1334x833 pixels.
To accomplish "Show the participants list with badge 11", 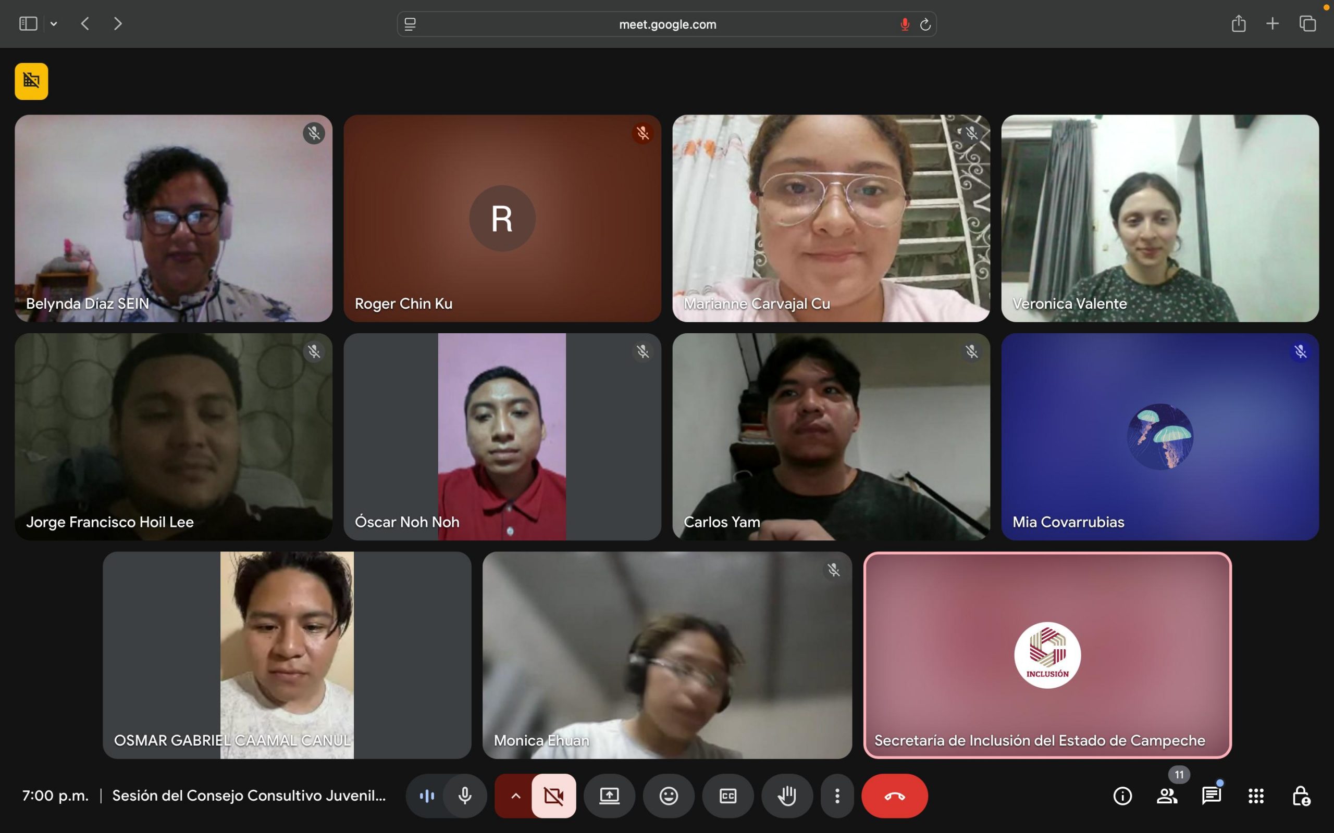I will [1166, 796].
